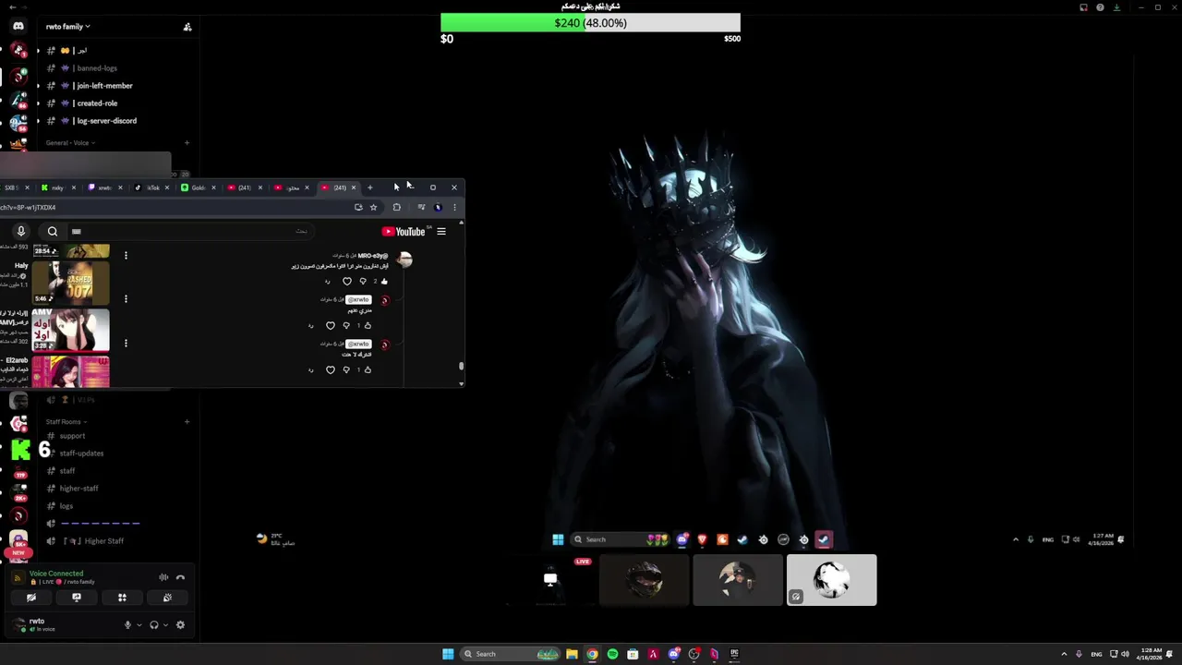This screenshot has height=665, width=1182.
Task: Mute the microphone in user panel
Action: [x=128, y=625]
